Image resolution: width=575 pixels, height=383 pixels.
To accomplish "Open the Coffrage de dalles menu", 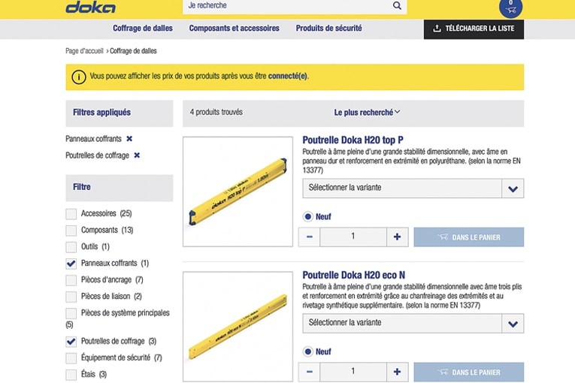I will (x=143, y=29).
